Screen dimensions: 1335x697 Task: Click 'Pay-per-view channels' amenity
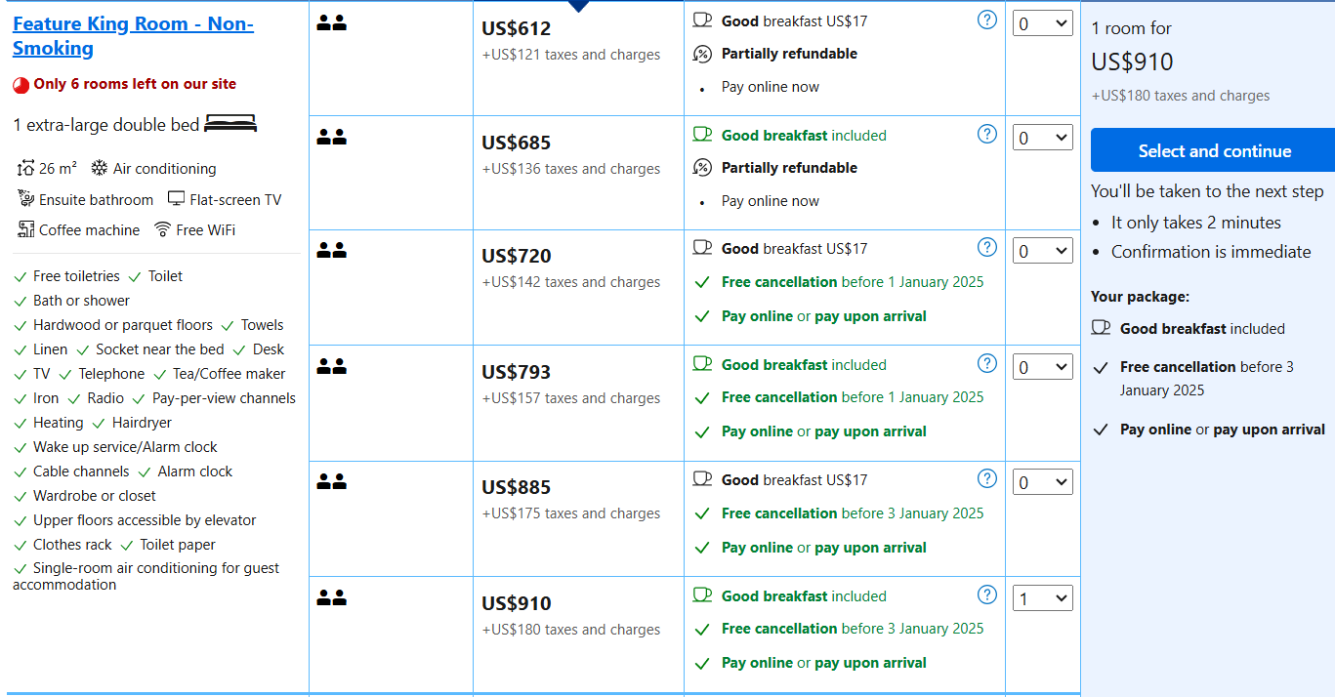pyautogui.click(x=224, y=398)
